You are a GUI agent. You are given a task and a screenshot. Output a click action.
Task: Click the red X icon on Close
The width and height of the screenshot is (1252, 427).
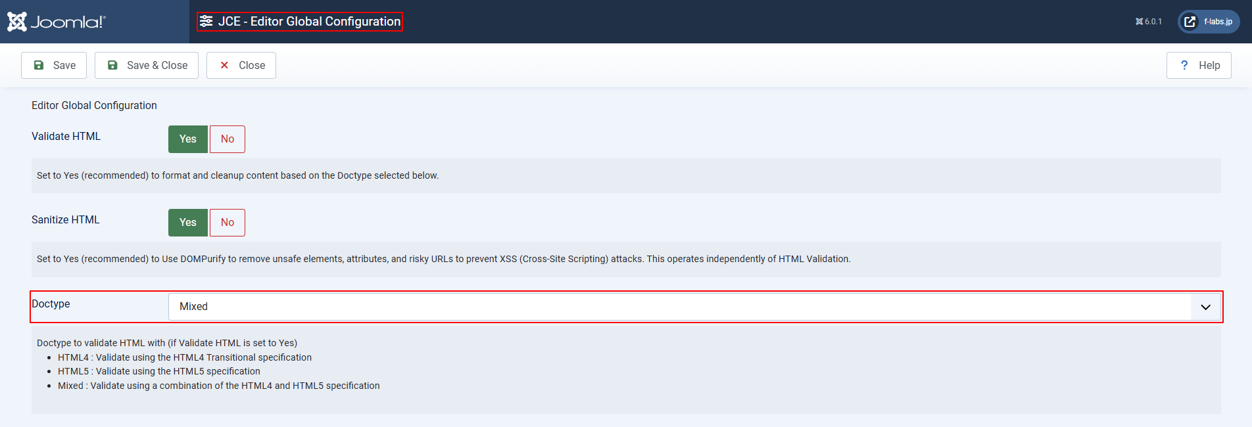pos(224,65)
